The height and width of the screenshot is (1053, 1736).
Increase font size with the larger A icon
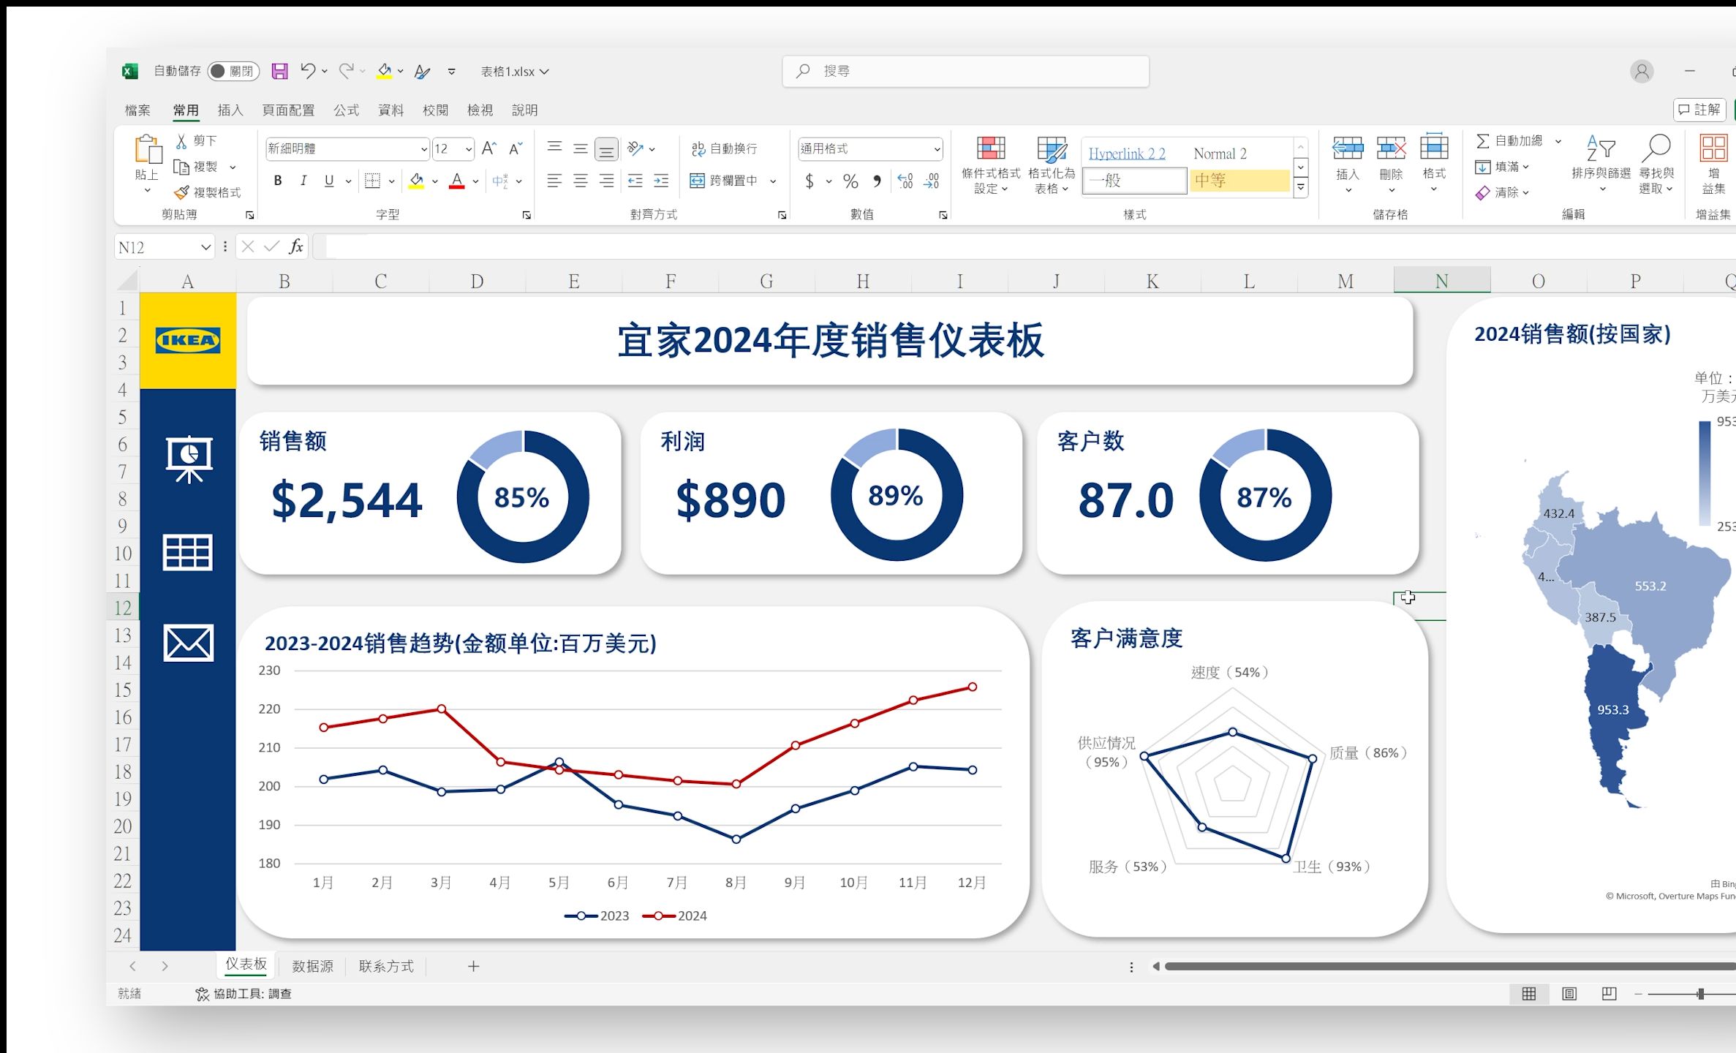point(489,148)
